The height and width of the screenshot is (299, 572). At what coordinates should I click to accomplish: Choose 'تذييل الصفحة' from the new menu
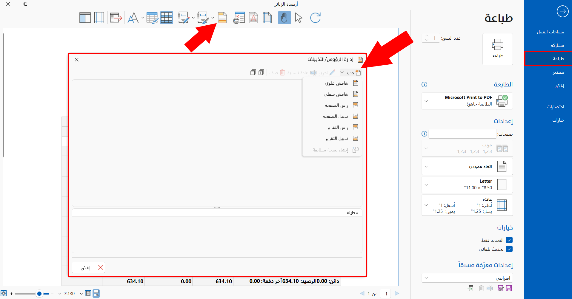point(332,116)
